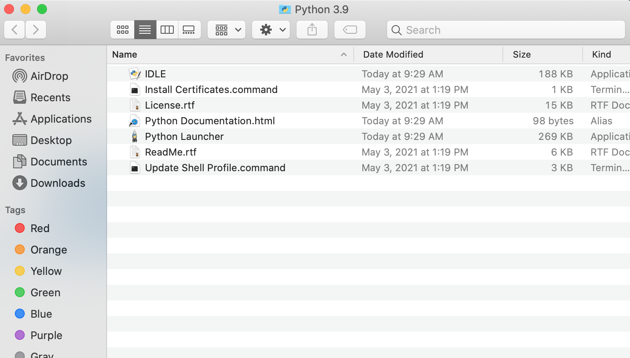Select the IDLE application icon
The width and height of the screenshot is (630, 358).
135,74
